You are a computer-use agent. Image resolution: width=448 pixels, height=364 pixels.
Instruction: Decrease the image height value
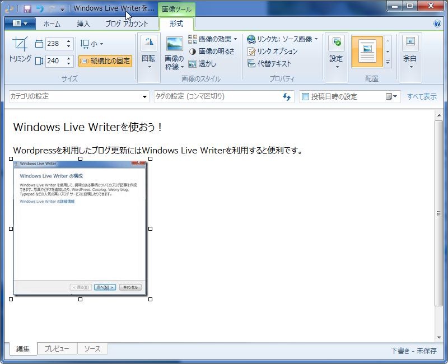68,63
